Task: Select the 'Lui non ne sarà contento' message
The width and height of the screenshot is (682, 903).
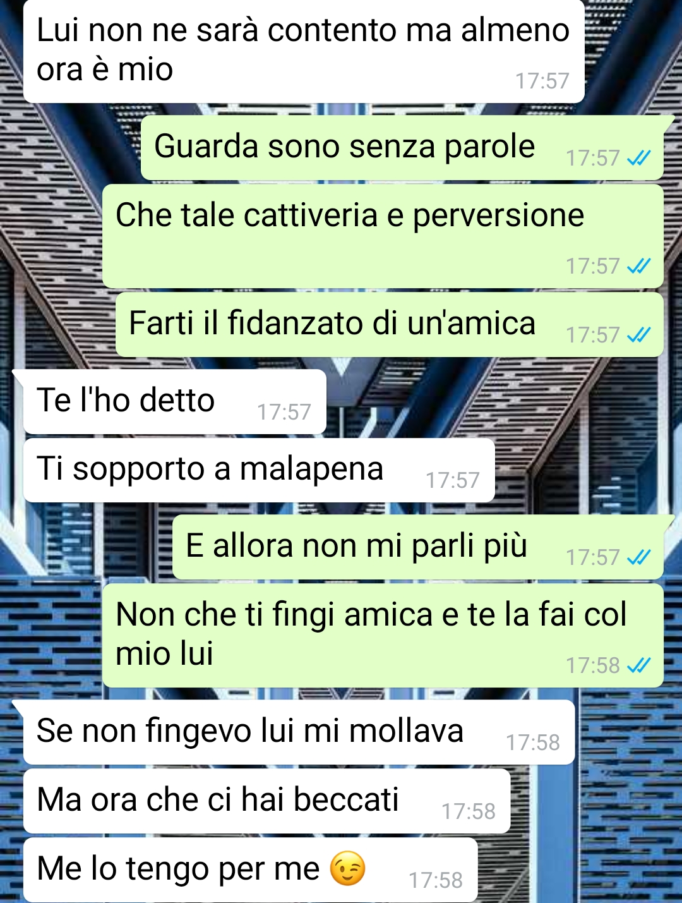Action: pyautogui.click(x=304, y=51)
